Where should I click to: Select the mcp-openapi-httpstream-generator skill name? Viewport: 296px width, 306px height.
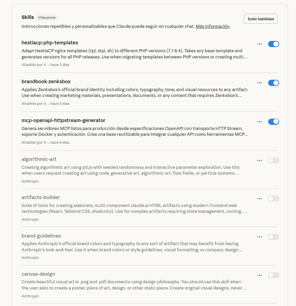[x=63, y=120]
